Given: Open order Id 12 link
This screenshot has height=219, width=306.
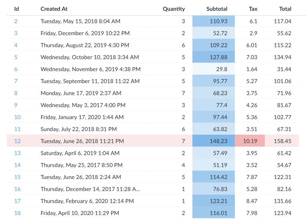Looking at the screenshot, I should click(x=17, y=141).
